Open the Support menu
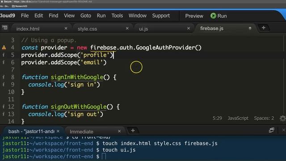Image resolution: width=286 pixels, height=161 pixels. [x=161, y=16]
